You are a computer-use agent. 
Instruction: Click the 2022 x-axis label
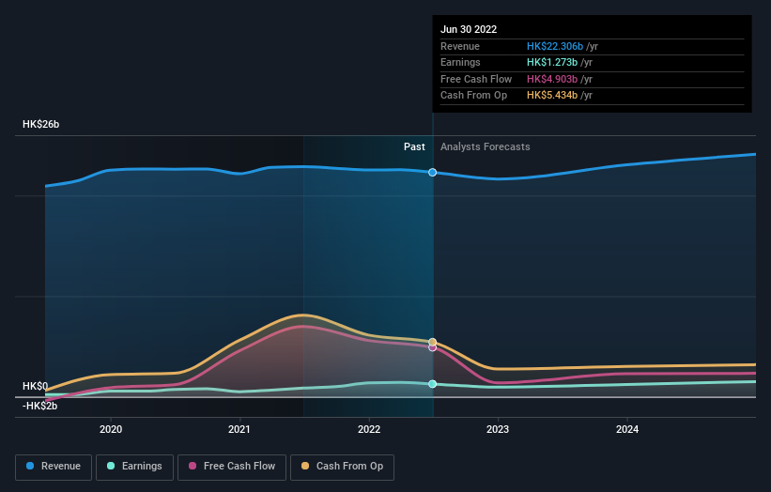[369, 429]
